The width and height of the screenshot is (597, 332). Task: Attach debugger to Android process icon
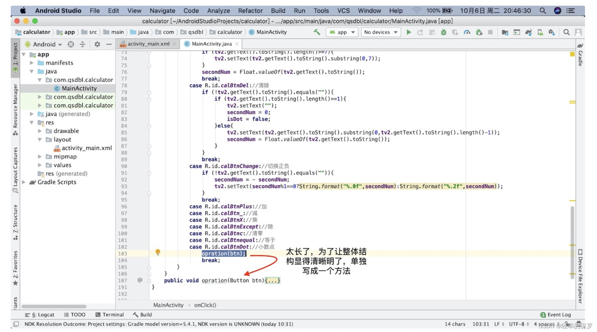(479, 32)
